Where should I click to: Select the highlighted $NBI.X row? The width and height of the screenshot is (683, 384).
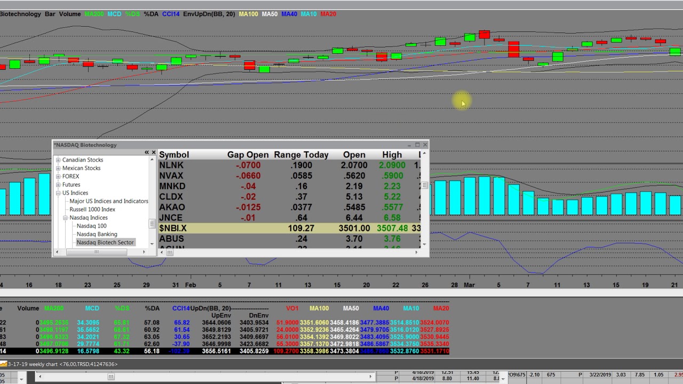(289, 228)
